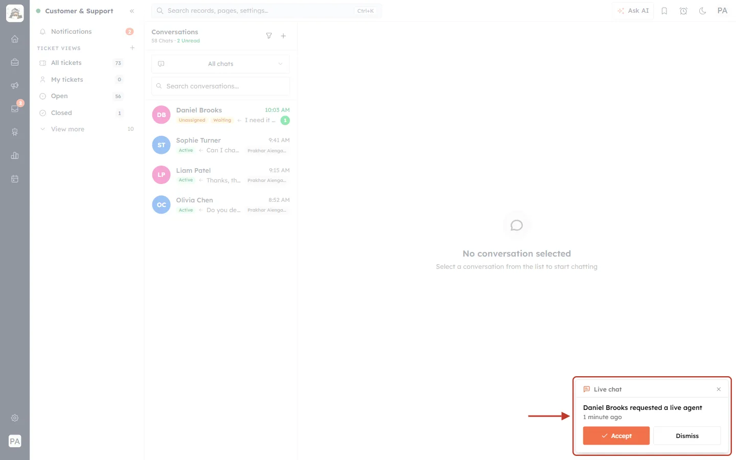The image size is (736, 460).
Task: Click the Customer & Support workspace title
Action: coord(79,11)
